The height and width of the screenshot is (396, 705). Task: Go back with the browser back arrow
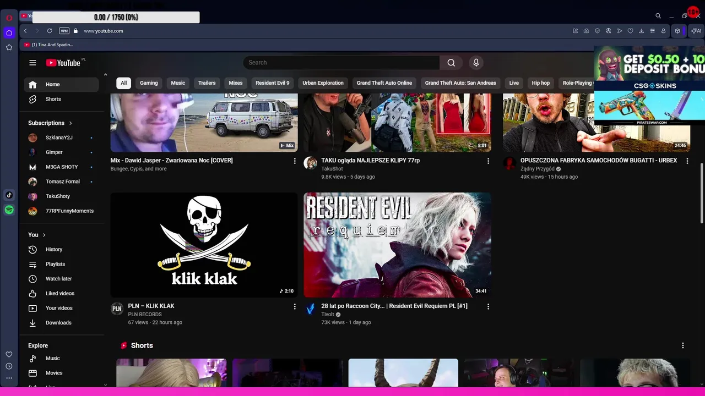[x=25, y=31]
